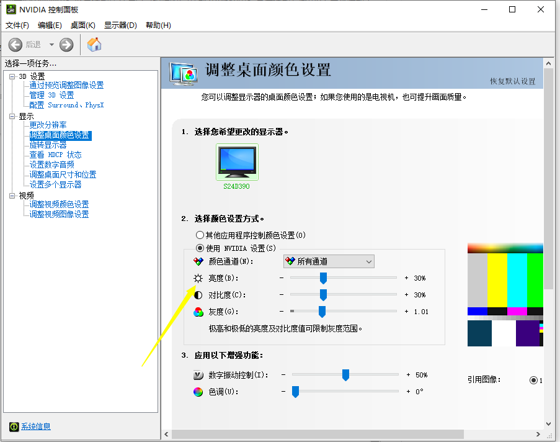
Task: Open the 编辑(E) menu
Action: 50,25
